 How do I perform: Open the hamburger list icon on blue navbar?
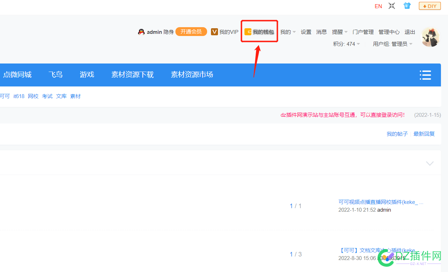coord(425,75)
